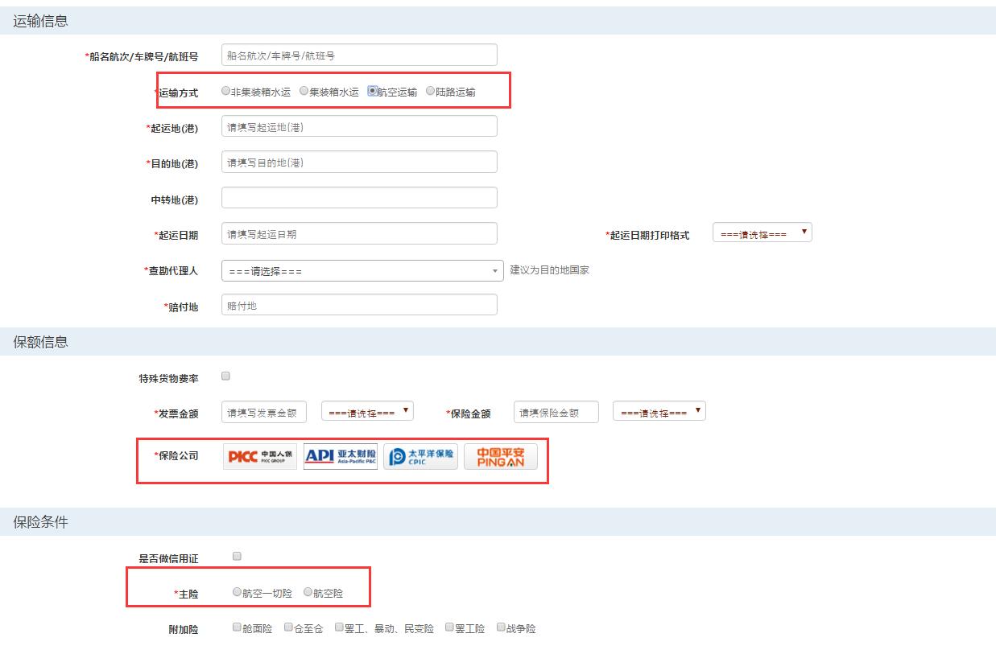
Task: Check the 舱面险 additional coverage
Action: [x=237, y=627]
